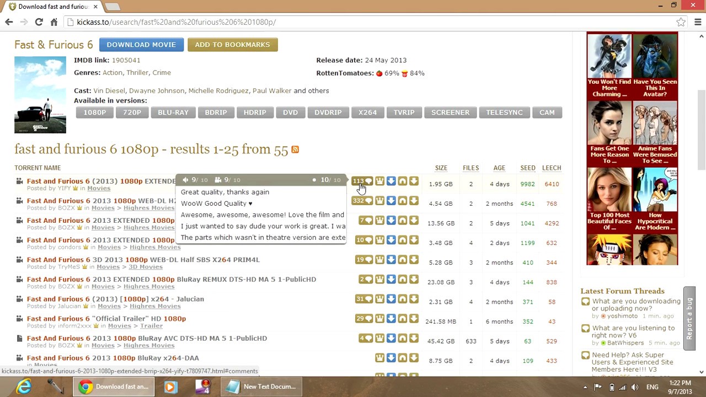Select the DVDRIP version filter
Viewport: 706px width, 397px height.
328,112
